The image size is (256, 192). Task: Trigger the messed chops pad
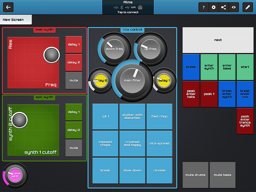tap(105, 144)
